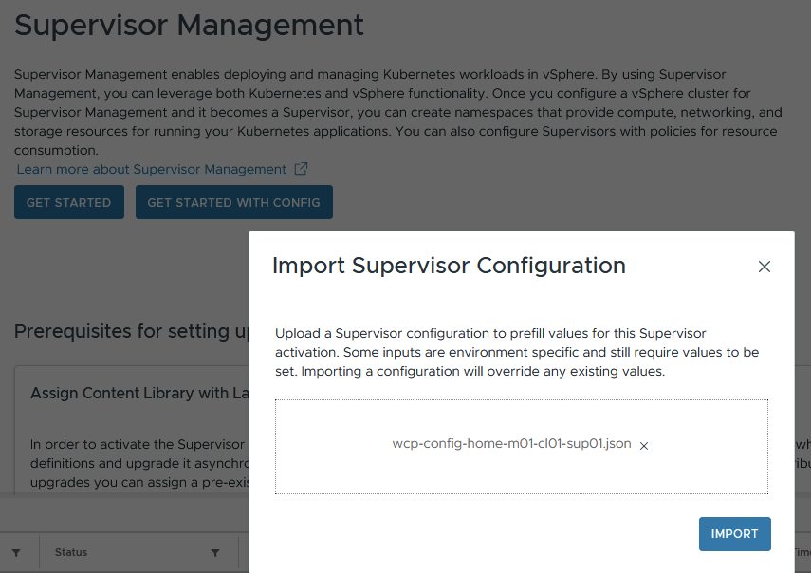Remove the selected wcp-config JSON file
This screenshot has height=573, width=811.
click(644, 446)
